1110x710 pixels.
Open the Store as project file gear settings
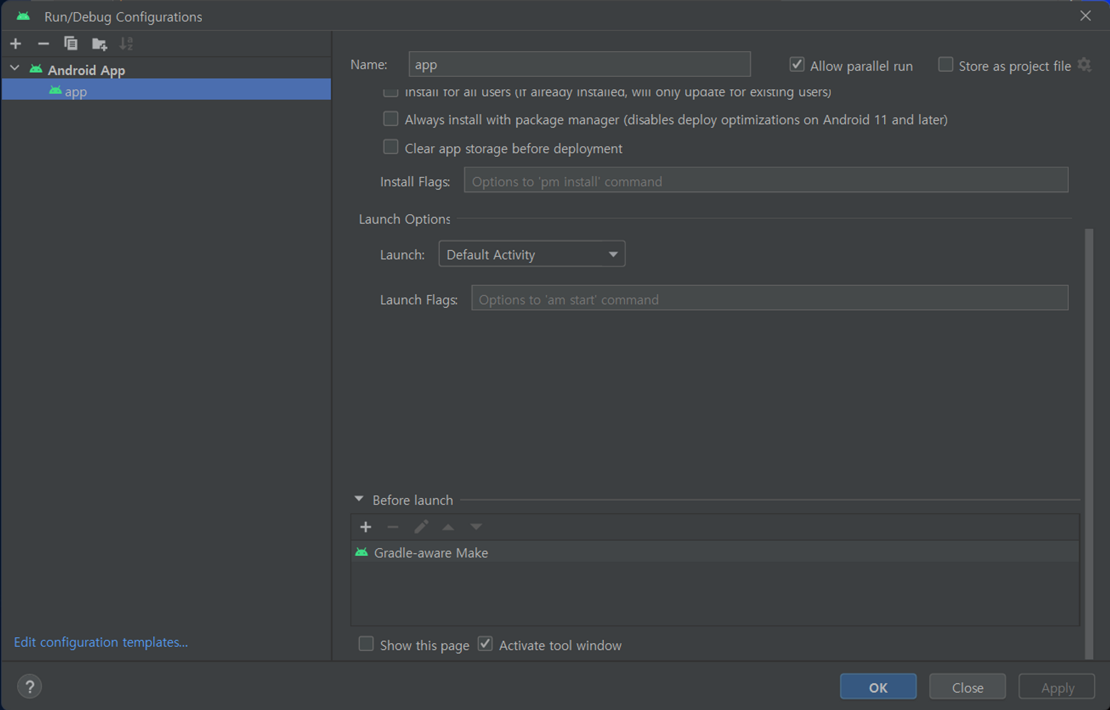coord(1084,65)
